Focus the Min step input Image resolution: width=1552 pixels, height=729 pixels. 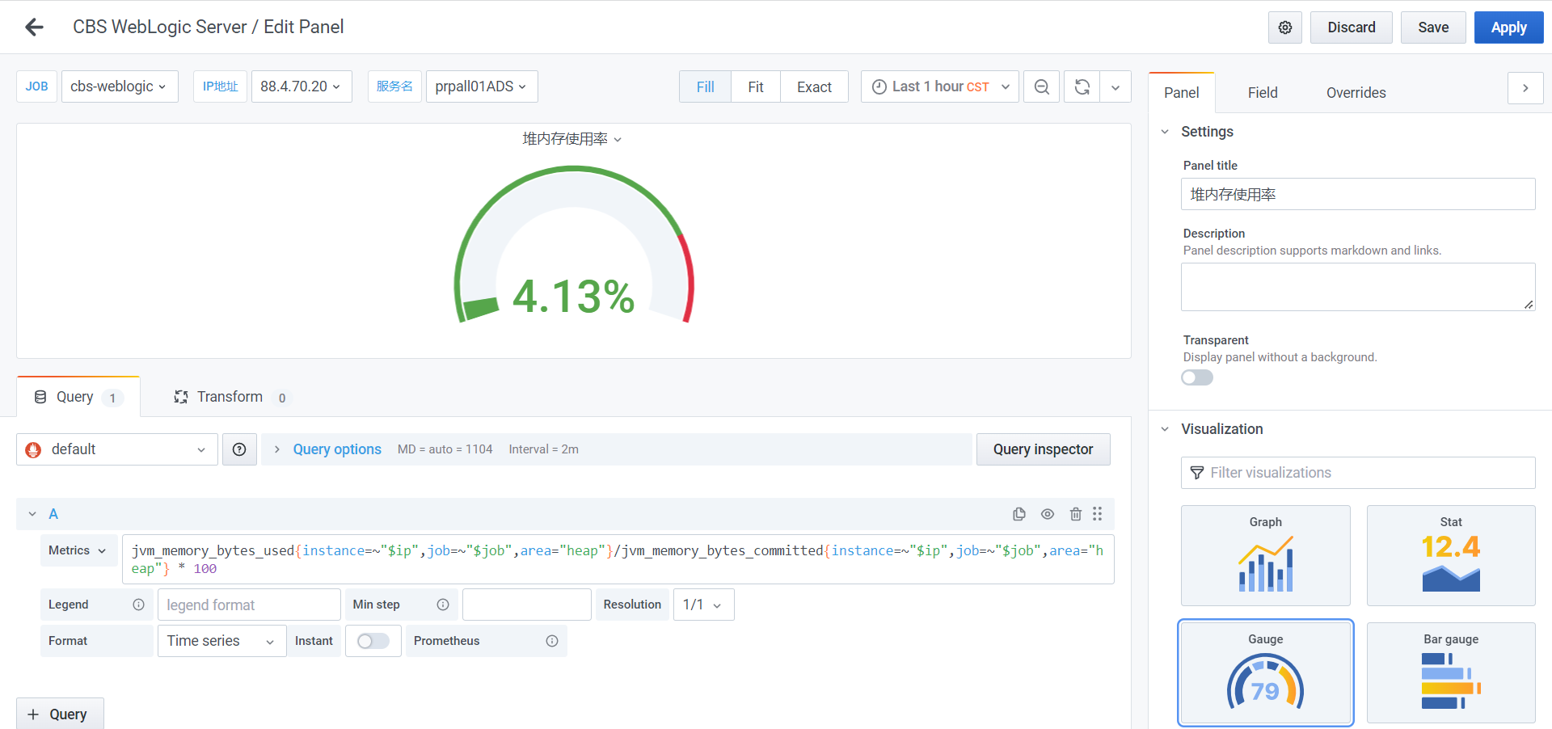coord(527,605)
